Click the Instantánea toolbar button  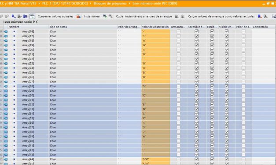click(92, 16)
